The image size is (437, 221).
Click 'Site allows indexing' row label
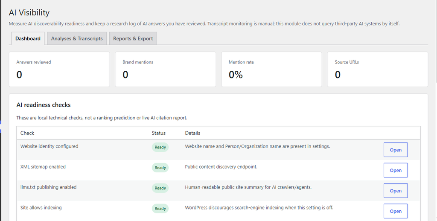point(41,208)
